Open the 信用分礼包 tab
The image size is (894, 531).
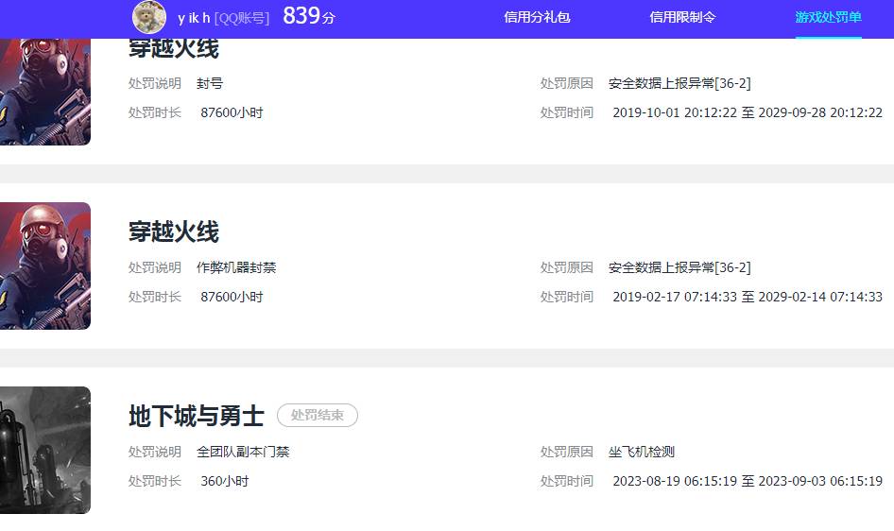click(x=537, y=18)
